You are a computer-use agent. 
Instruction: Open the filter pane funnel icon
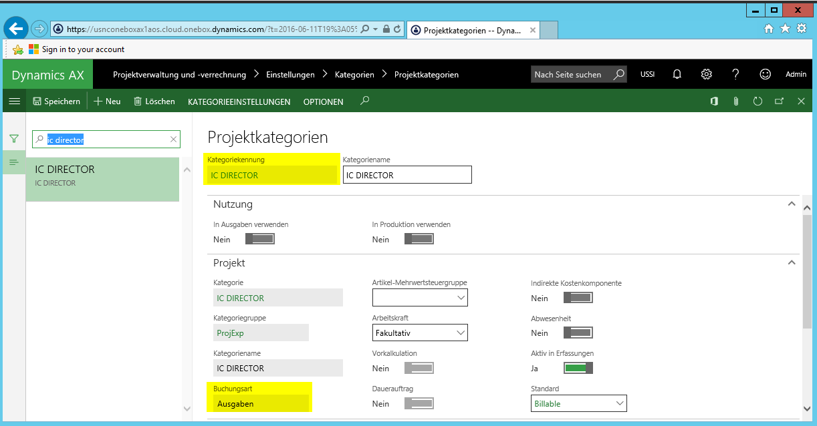[x=13, y=139]
